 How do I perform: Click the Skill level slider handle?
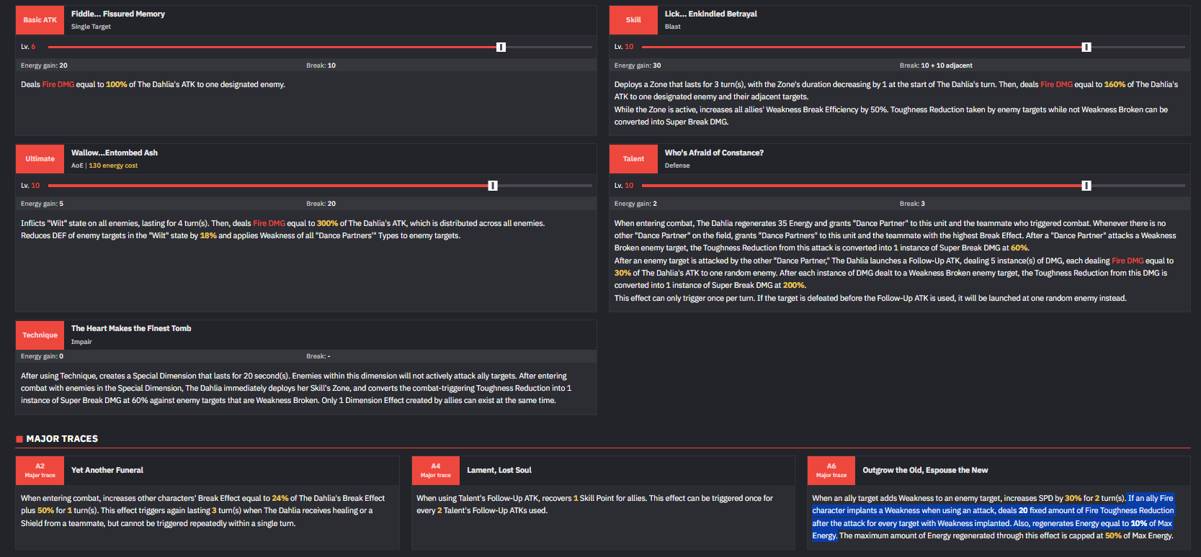click(x=1086, y=47)
